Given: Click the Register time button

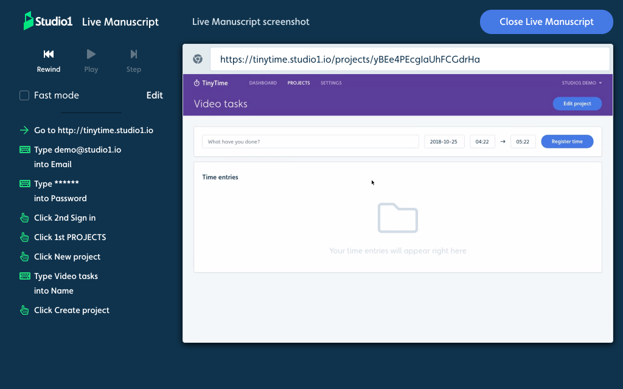Looking at the screenshot, I should pyautogui.click(x=567, y=142).
